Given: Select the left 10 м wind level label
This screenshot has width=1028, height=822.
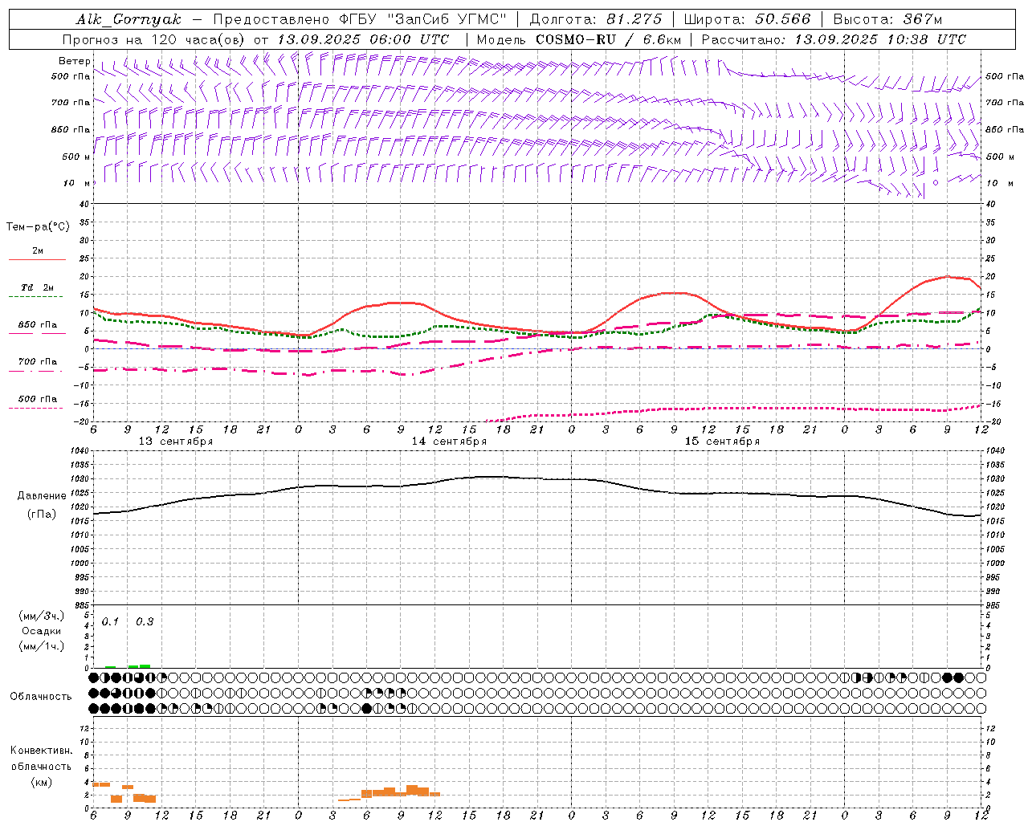Looking at the screenshot, I should coord(75,183).
